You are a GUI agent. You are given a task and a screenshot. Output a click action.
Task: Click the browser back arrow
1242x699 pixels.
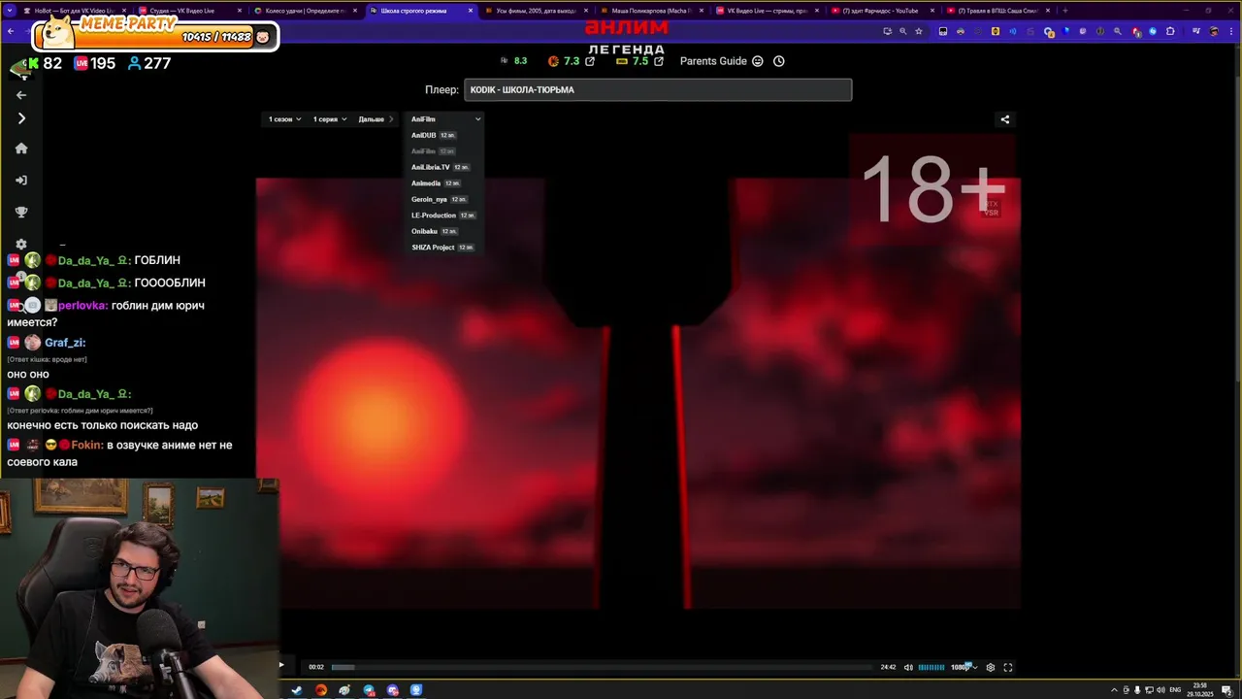[11, 31]
